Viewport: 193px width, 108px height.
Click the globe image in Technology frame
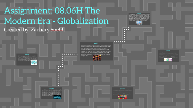(x=57, y=97)
